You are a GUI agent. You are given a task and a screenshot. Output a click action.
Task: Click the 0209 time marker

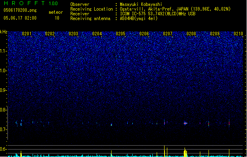point(215,34)
